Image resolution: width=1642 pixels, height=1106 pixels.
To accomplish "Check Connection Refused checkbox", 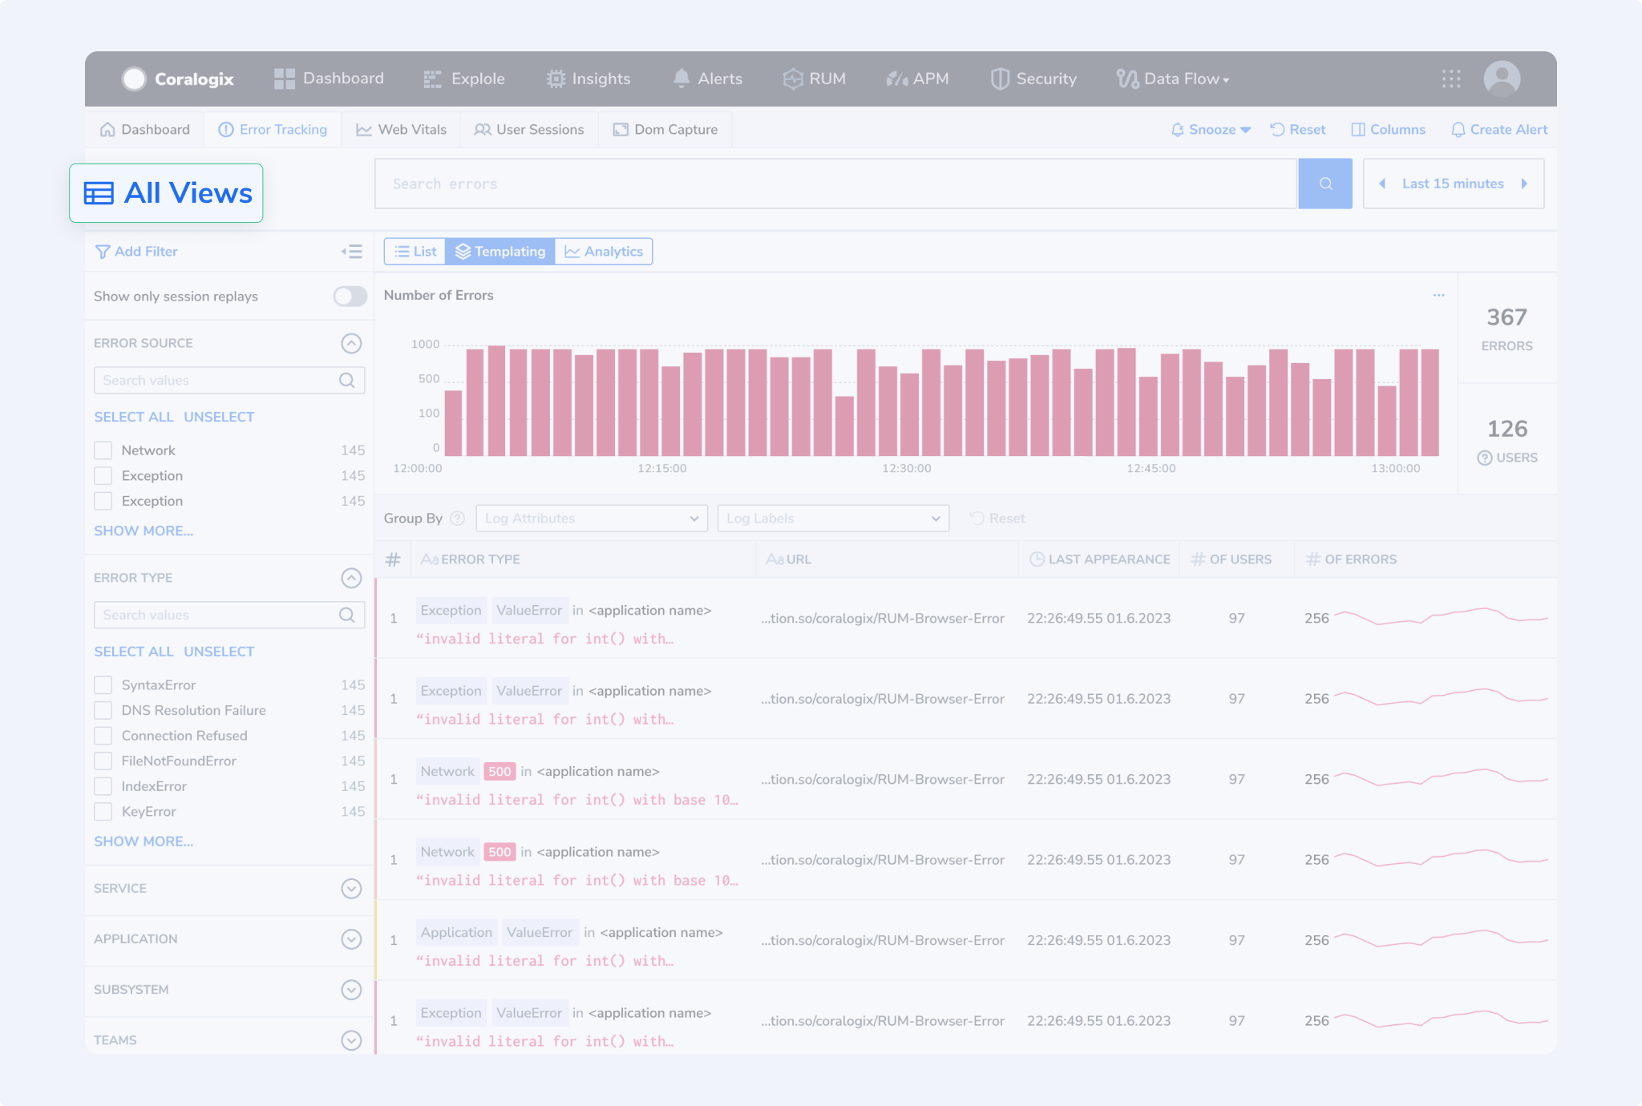I will [103, 736].
